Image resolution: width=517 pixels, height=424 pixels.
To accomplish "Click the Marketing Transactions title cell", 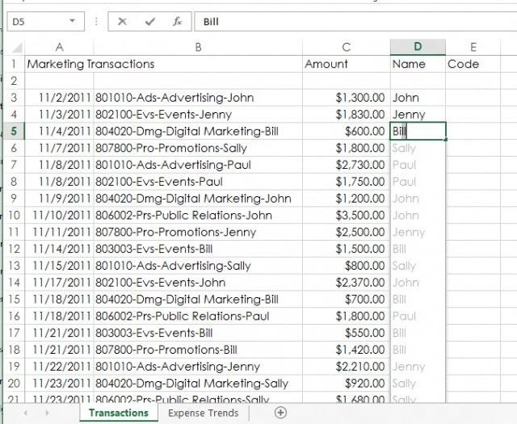I will [90, 64].
